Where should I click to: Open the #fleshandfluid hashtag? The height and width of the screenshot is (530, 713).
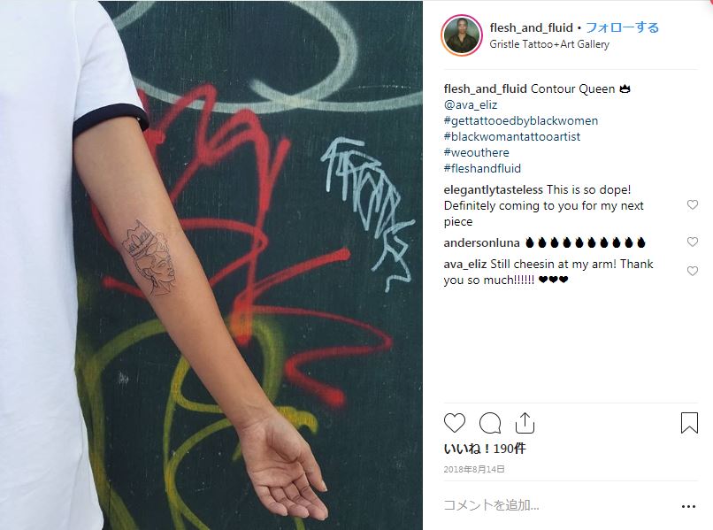click(x=482, y=168)
